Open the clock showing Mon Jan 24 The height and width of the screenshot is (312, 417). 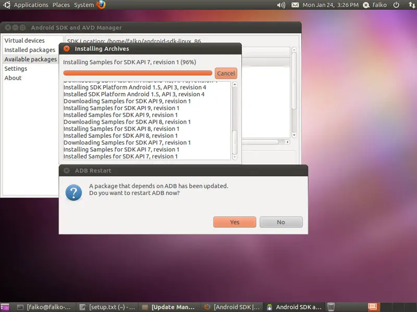pos(330,5)
